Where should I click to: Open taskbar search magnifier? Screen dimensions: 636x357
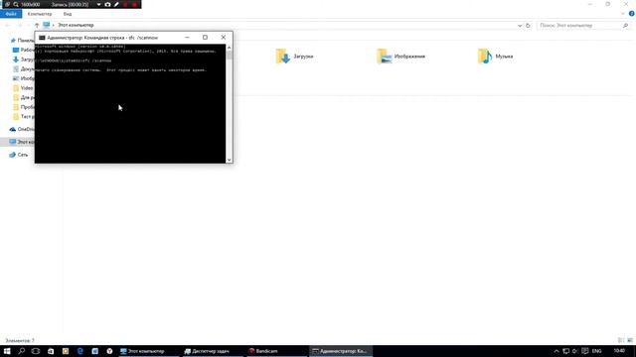pos(21,351)
